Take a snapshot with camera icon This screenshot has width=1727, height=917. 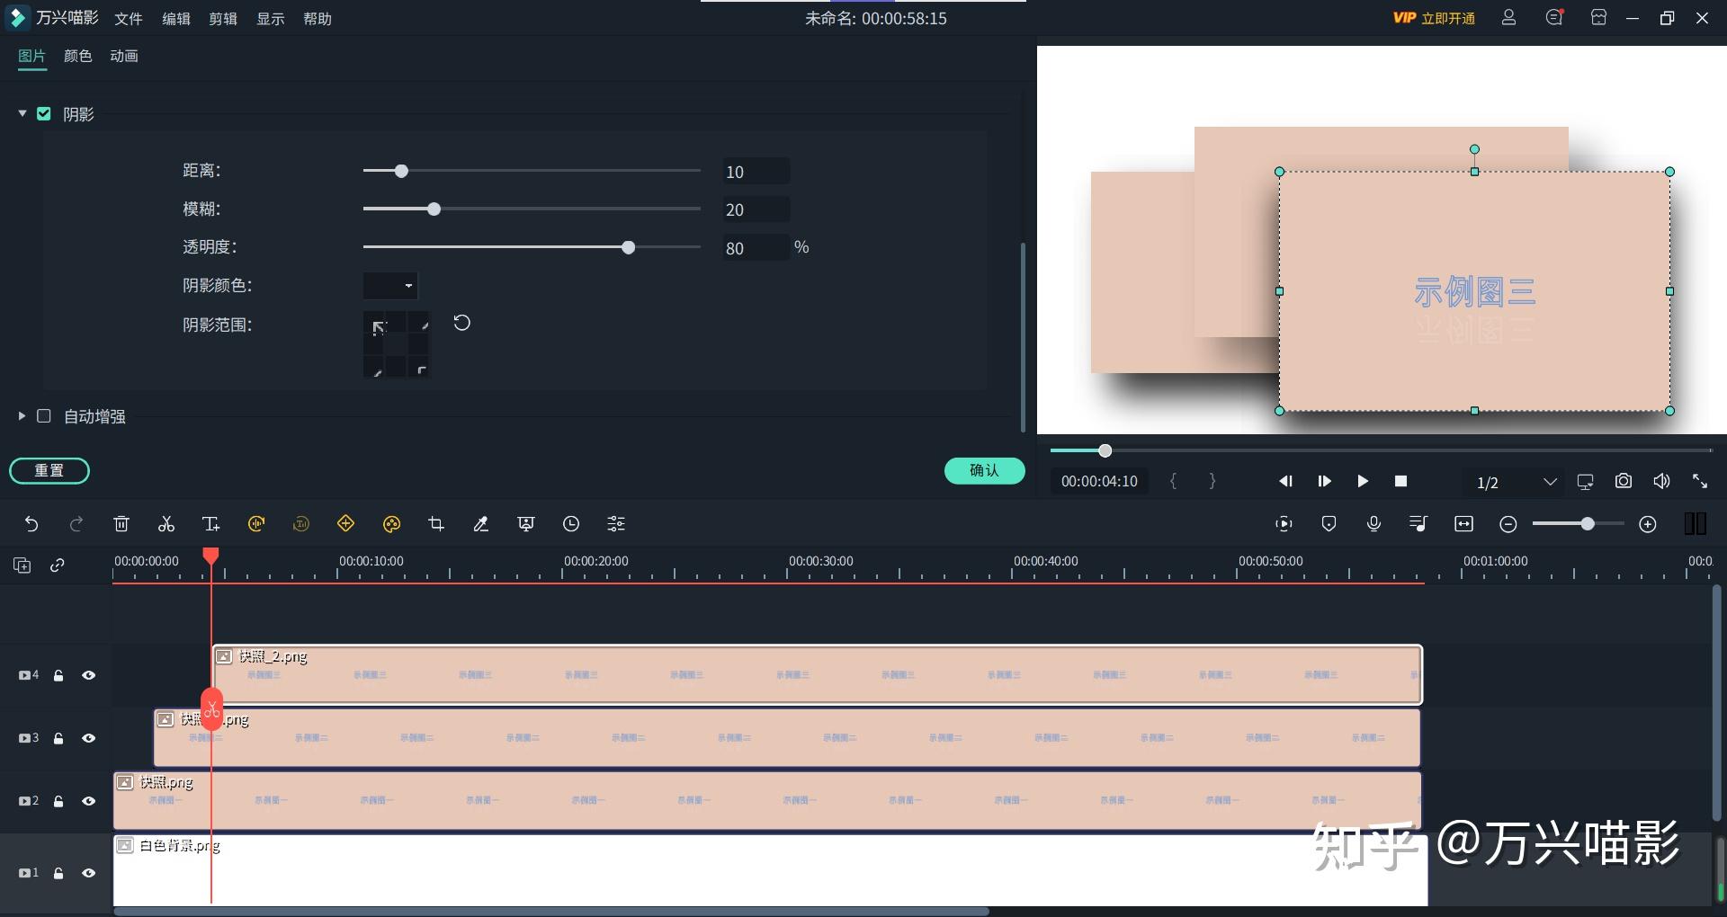pos(1624,481)
